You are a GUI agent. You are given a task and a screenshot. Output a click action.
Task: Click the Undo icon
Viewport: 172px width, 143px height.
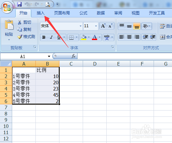(27, 4)
